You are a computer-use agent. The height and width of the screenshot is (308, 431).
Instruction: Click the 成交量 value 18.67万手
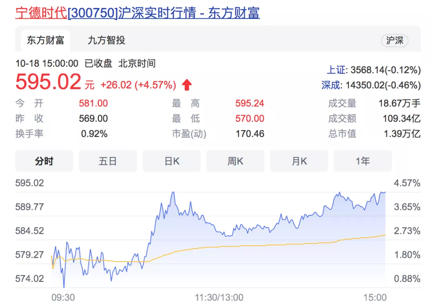click(x=399, y=103)
